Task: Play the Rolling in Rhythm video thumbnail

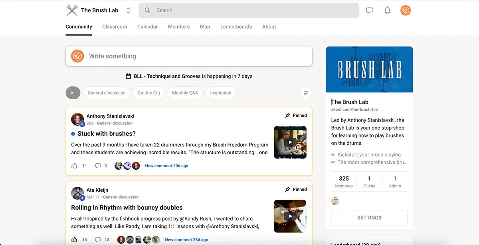Action: [x=290, y=216]
